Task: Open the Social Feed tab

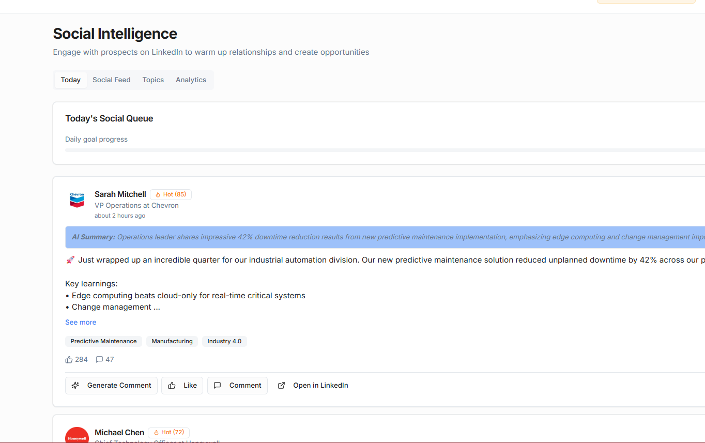Action: [112, 80]
